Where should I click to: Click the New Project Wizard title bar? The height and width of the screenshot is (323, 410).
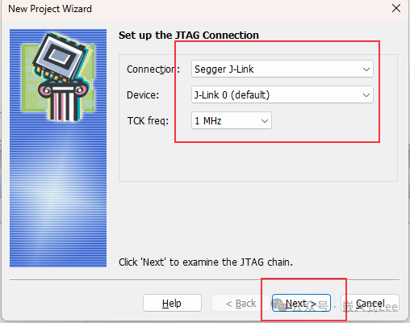click(188, 9)
